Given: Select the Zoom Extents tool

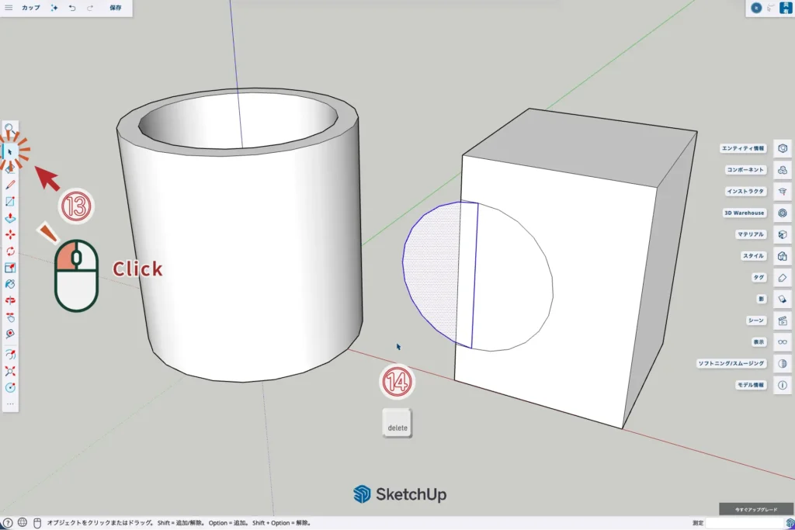Looking at the screenshot, I should pyautogui.click(x=10, y=372).
